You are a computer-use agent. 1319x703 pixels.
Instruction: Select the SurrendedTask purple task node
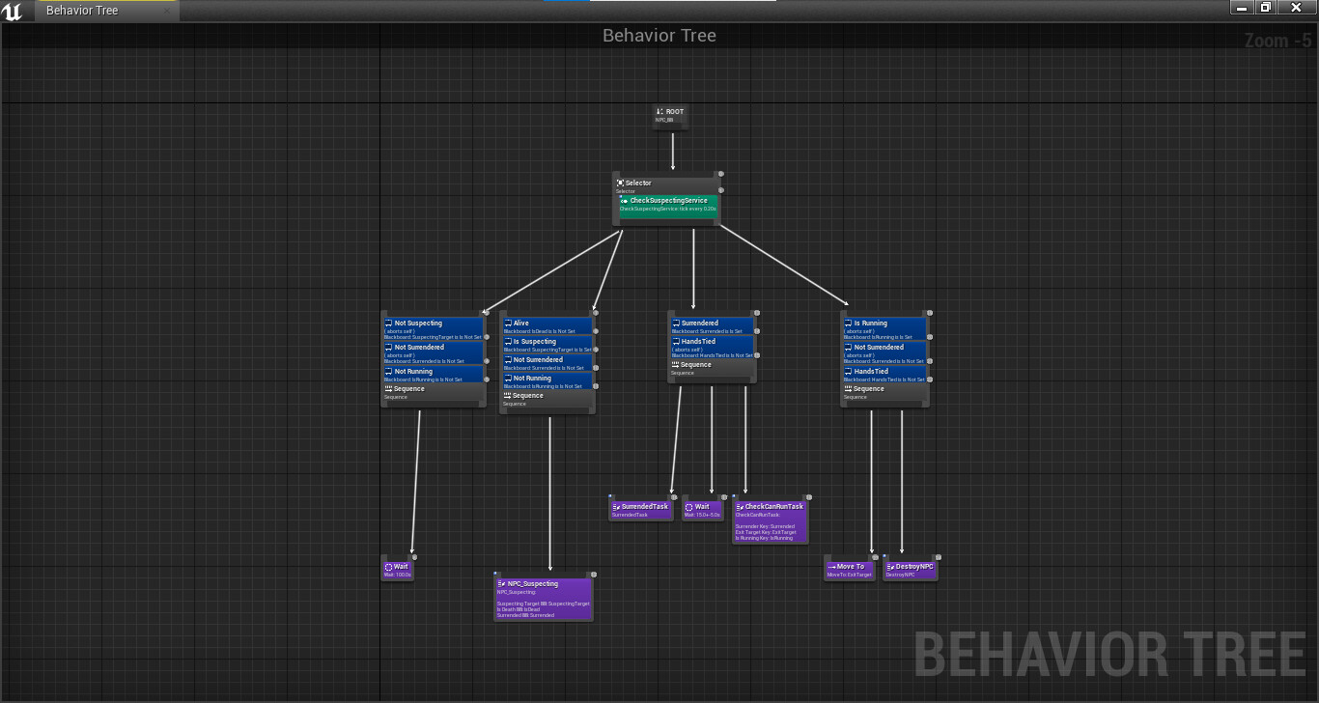coord(641,506)
